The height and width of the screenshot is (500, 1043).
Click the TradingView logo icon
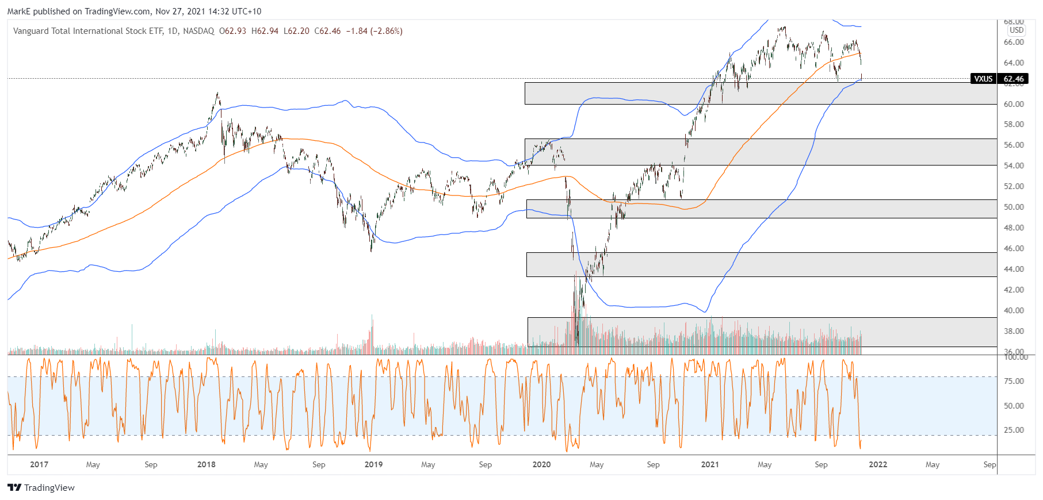click(x=14, y=487)
